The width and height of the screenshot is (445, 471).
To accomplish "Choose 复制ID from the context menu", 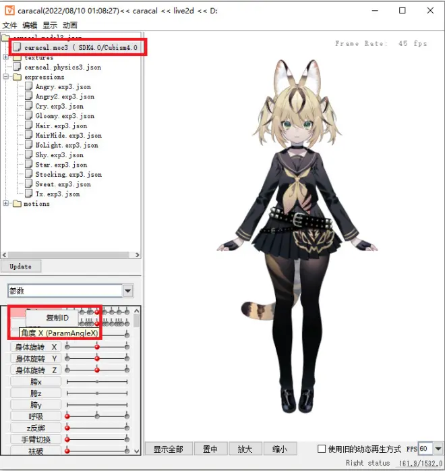I will pos(52,318).
